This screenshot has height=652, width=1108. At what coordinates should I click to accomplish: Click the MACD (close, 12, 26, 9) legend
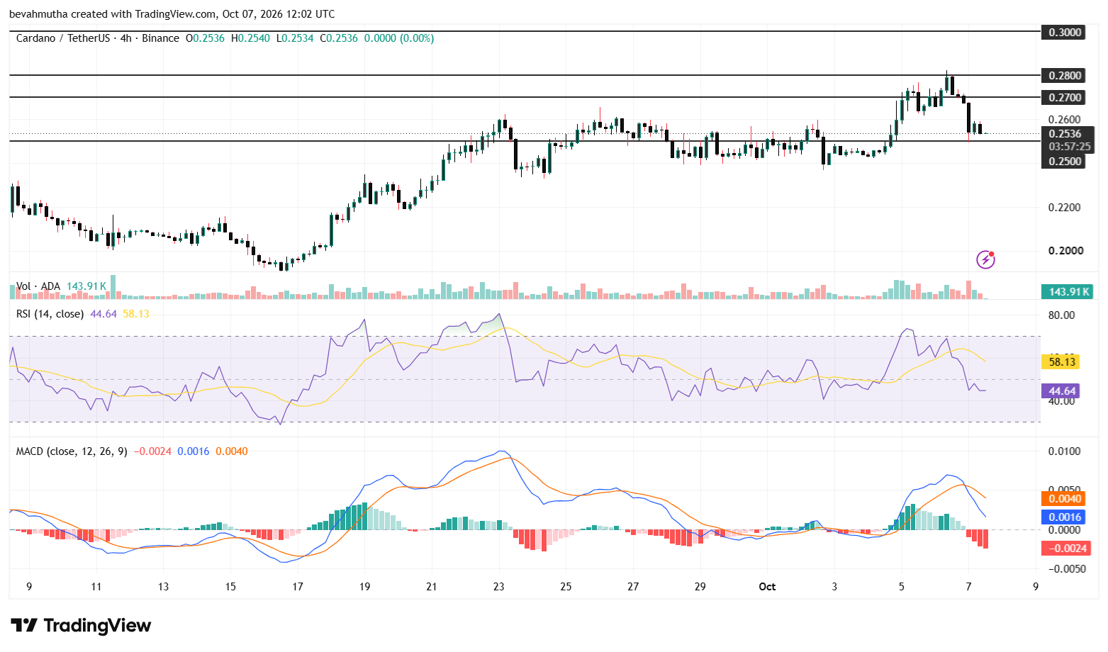click(x=72, y=451)
